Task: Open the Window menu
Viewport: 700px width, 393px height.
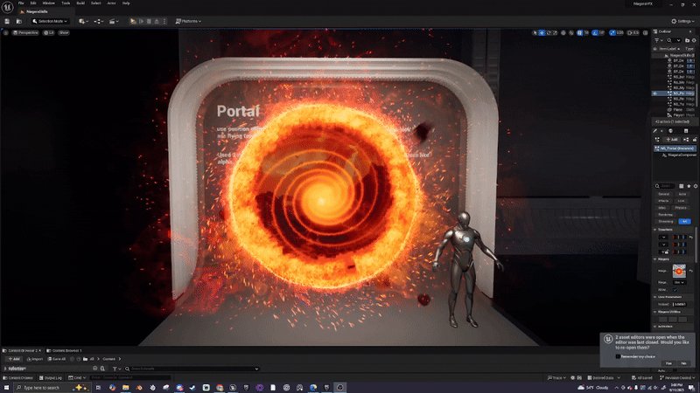Action: click(x=49, y=3)
